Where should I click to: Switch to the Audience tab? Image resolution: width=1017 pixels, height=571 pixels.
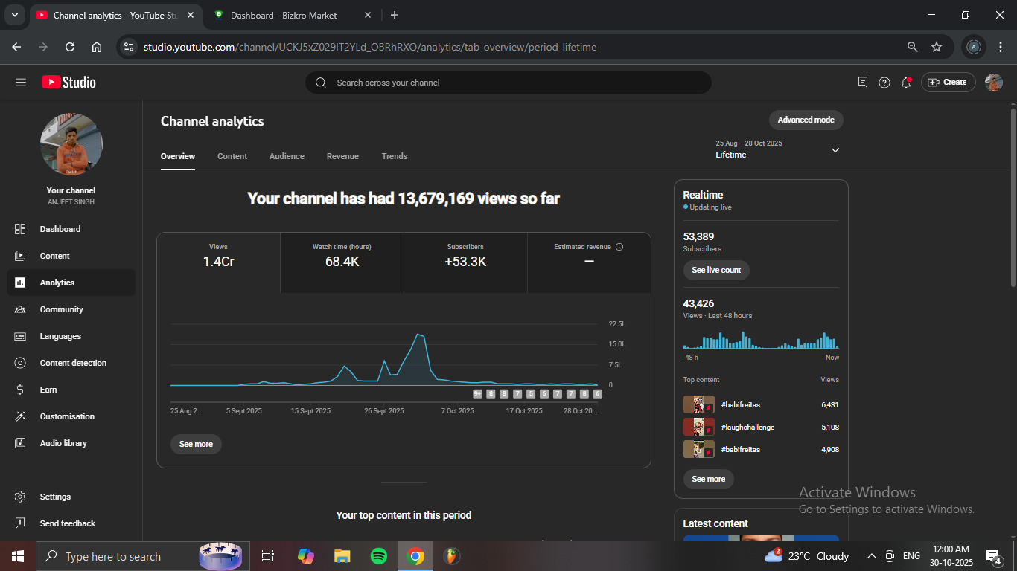click(x=287, y=156)
